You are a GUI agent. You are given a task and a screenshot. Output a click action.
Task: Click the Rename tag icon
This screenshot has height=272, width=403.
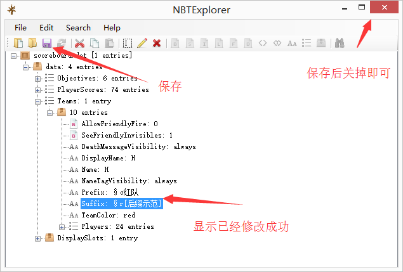point(128,43)
